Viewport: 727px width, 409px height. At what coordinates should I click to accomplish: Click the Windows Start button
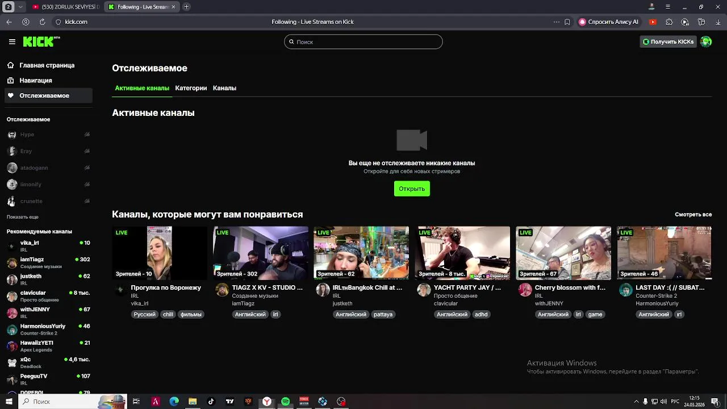point(9,402)
